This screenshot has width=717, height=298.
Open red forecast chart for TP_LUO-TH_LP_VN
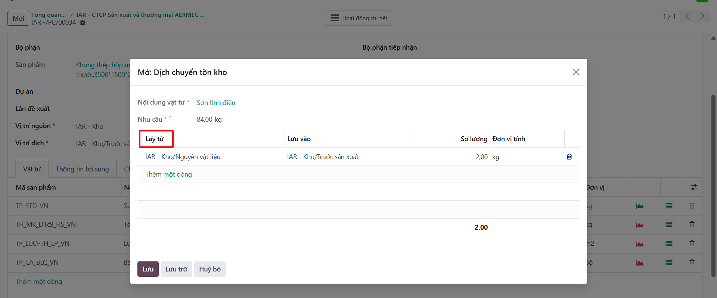point(640,244)
